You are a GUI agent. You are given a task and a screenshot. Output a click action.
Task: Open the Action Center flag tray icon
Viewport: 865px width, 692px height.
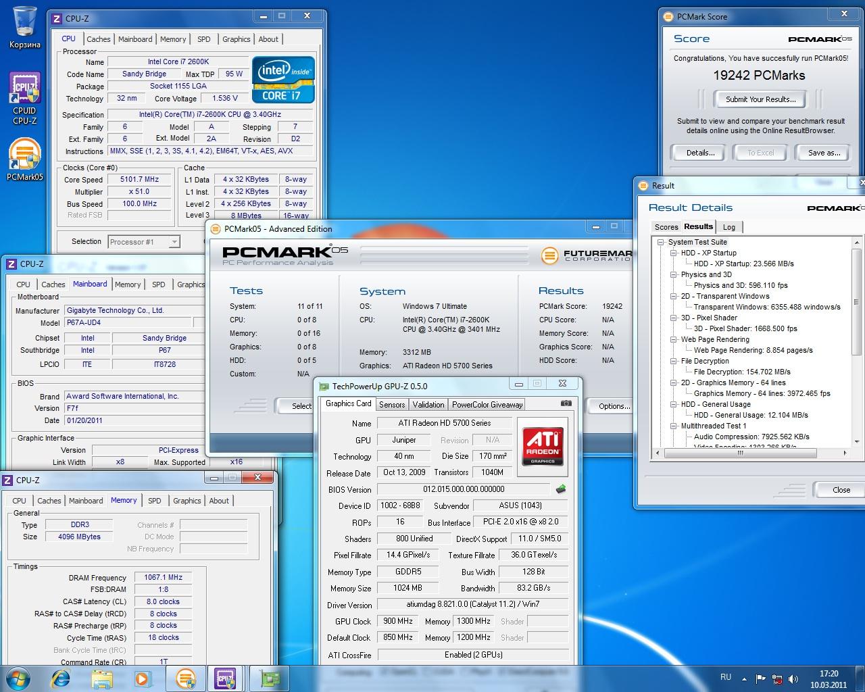[761, 678]
